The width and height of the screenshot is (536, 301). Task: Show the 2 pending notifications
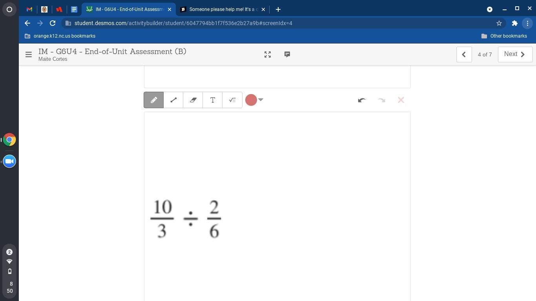tap(9, 252)
